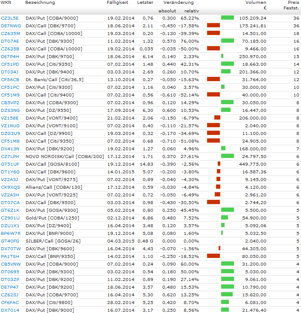This screenshot has height=313, width=301.
Task: Select text 'DAX/Put [COBA/9000]' dated 19.02.2014
Action: click(x=52, y=18)
